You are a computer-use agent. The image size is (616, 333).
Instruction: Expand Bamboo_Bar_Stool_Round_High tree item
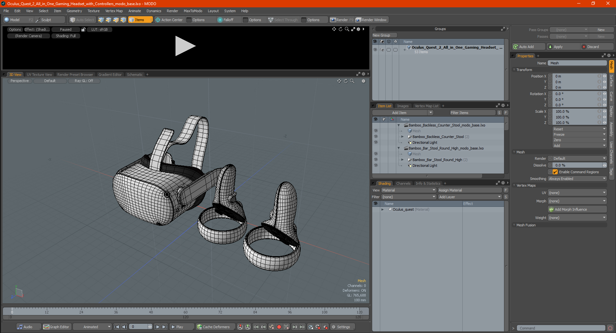(x=402, y=160)
